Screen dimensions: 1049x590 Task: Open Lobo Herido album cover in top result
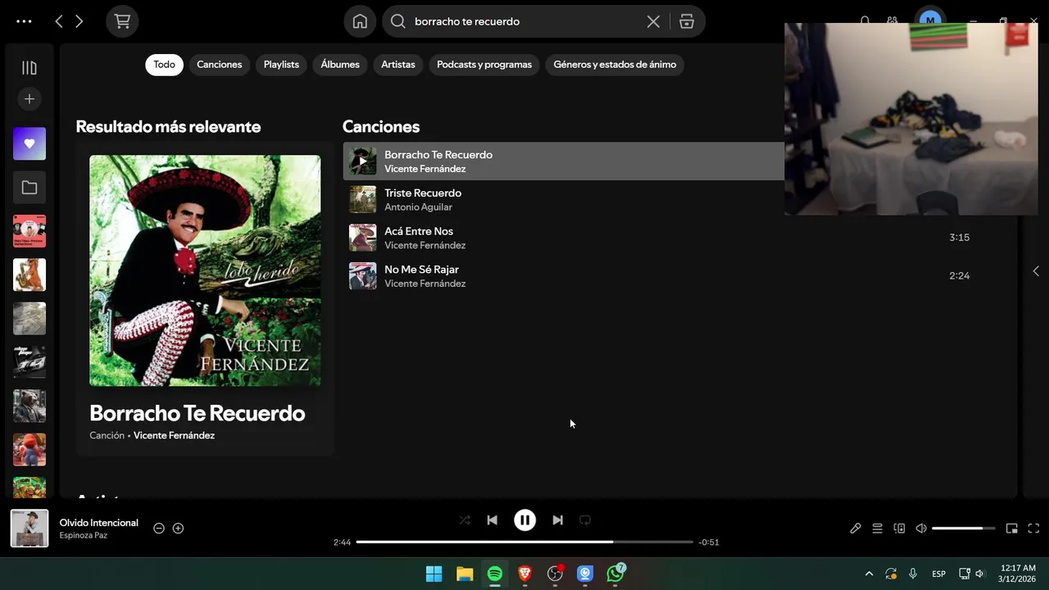205,270
